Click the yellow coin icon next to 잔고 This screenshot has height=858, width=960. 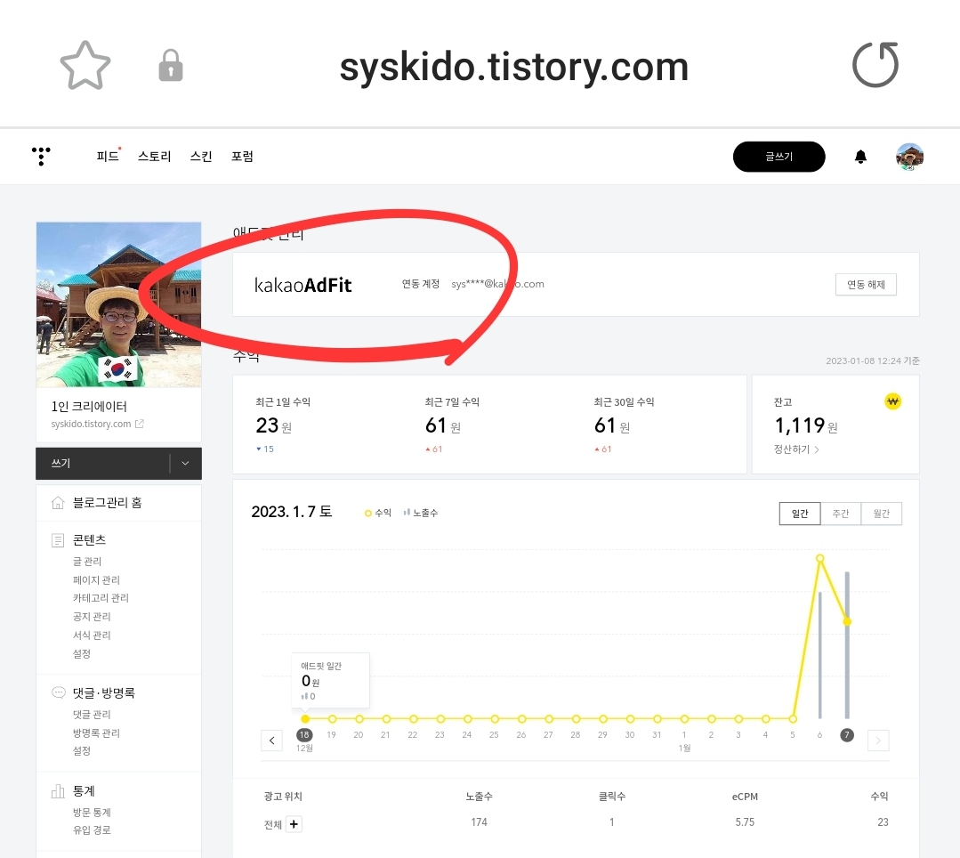click(x=892, y=401)
